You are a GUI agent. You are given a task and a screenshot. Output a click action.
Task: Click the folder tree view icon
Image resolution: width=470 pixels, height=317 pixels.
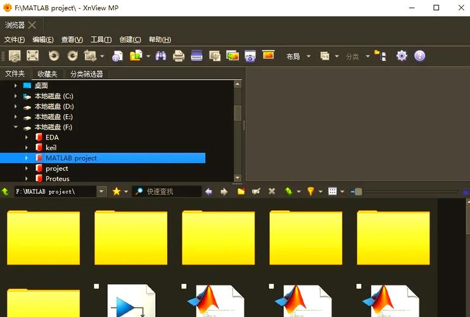380,56
